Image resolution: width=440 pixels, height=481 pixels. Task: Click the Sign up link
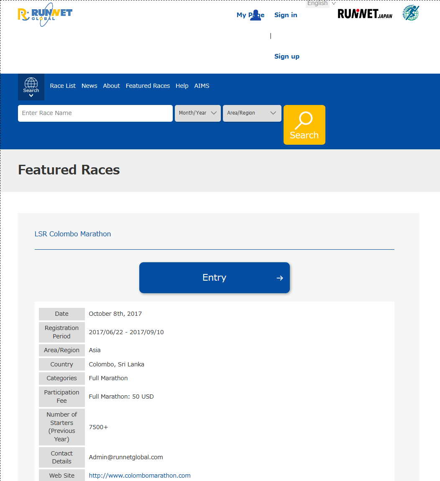click(x=287, y=56)
